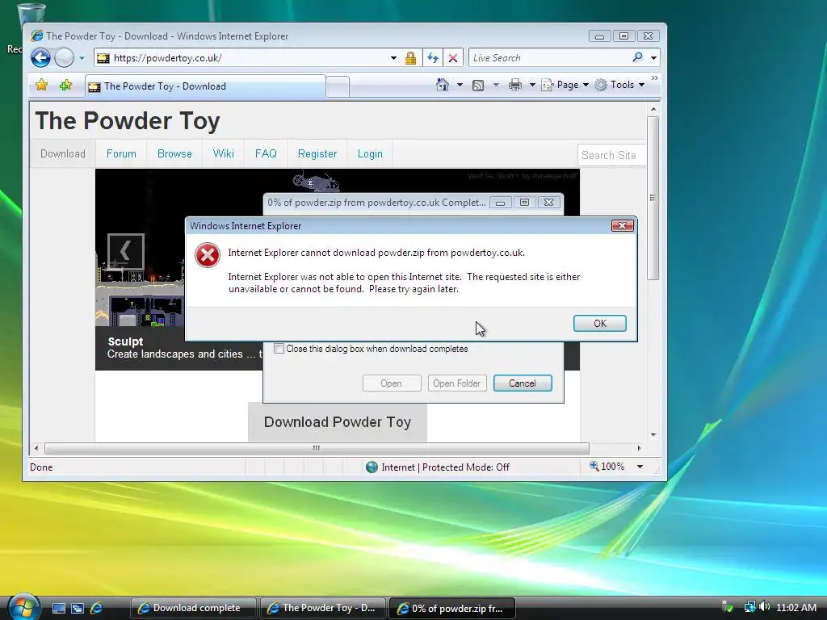Viewport: 827px width, 620px height.
Task: Click the zoom level 100% control
Action: [x=607, y=467]
